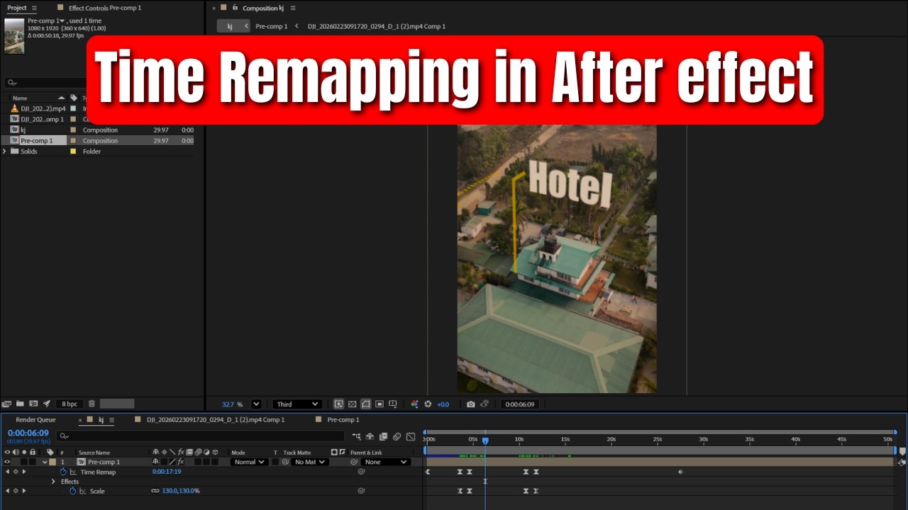Viewport: 908px width, 510px height.
Task: Select the DJI_202..2).mp4 footage item
Action: pos(43,108)
